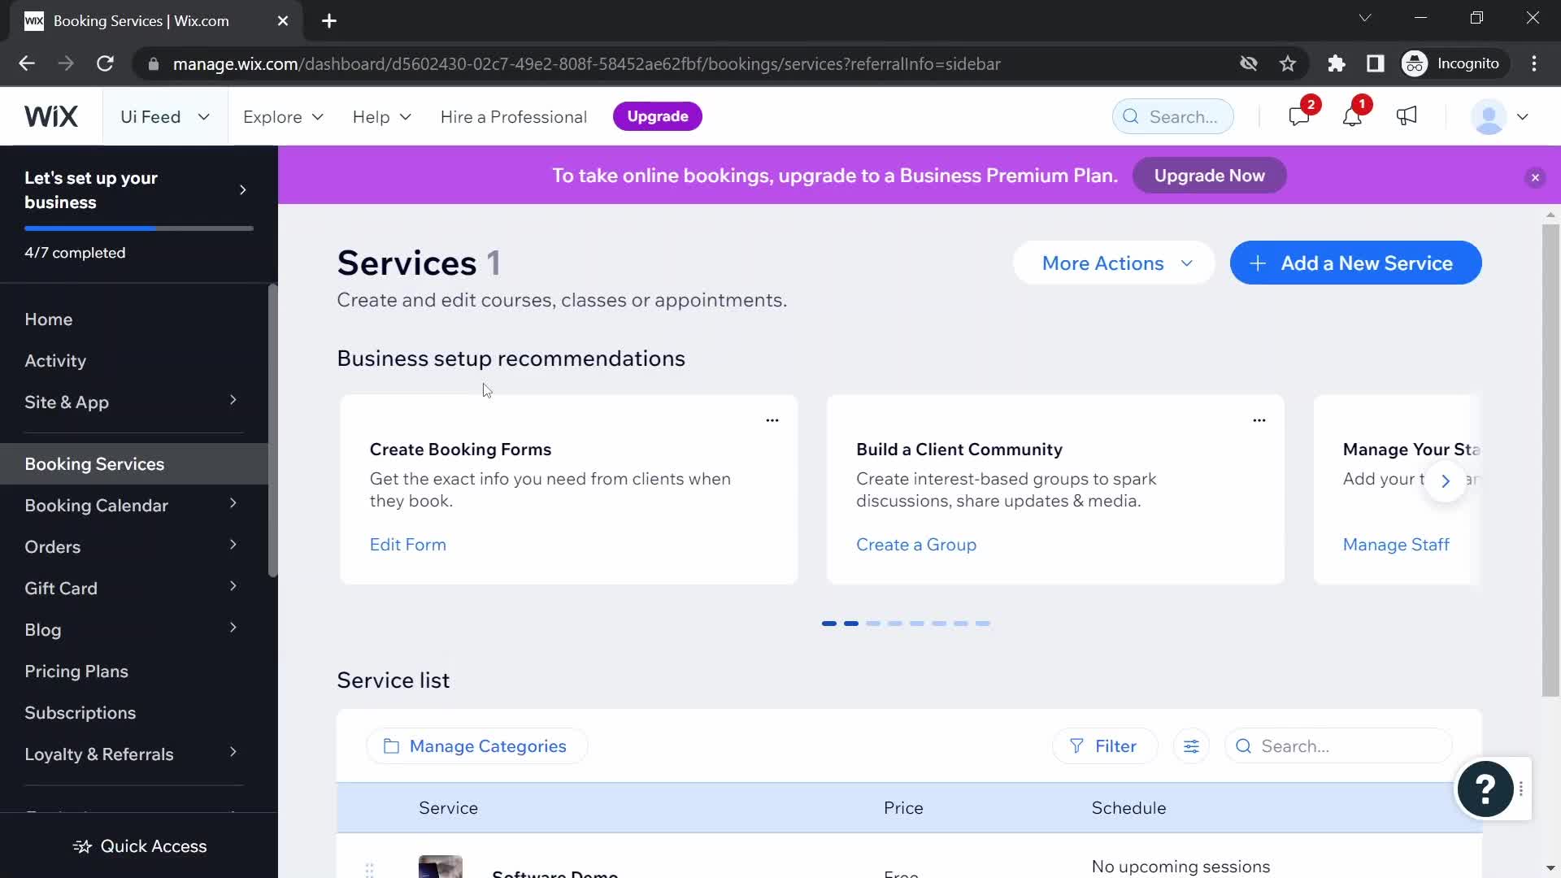Expand the Booking Calendar submenu
This screenshot has height=878, width=1561.
click(233, 505)
